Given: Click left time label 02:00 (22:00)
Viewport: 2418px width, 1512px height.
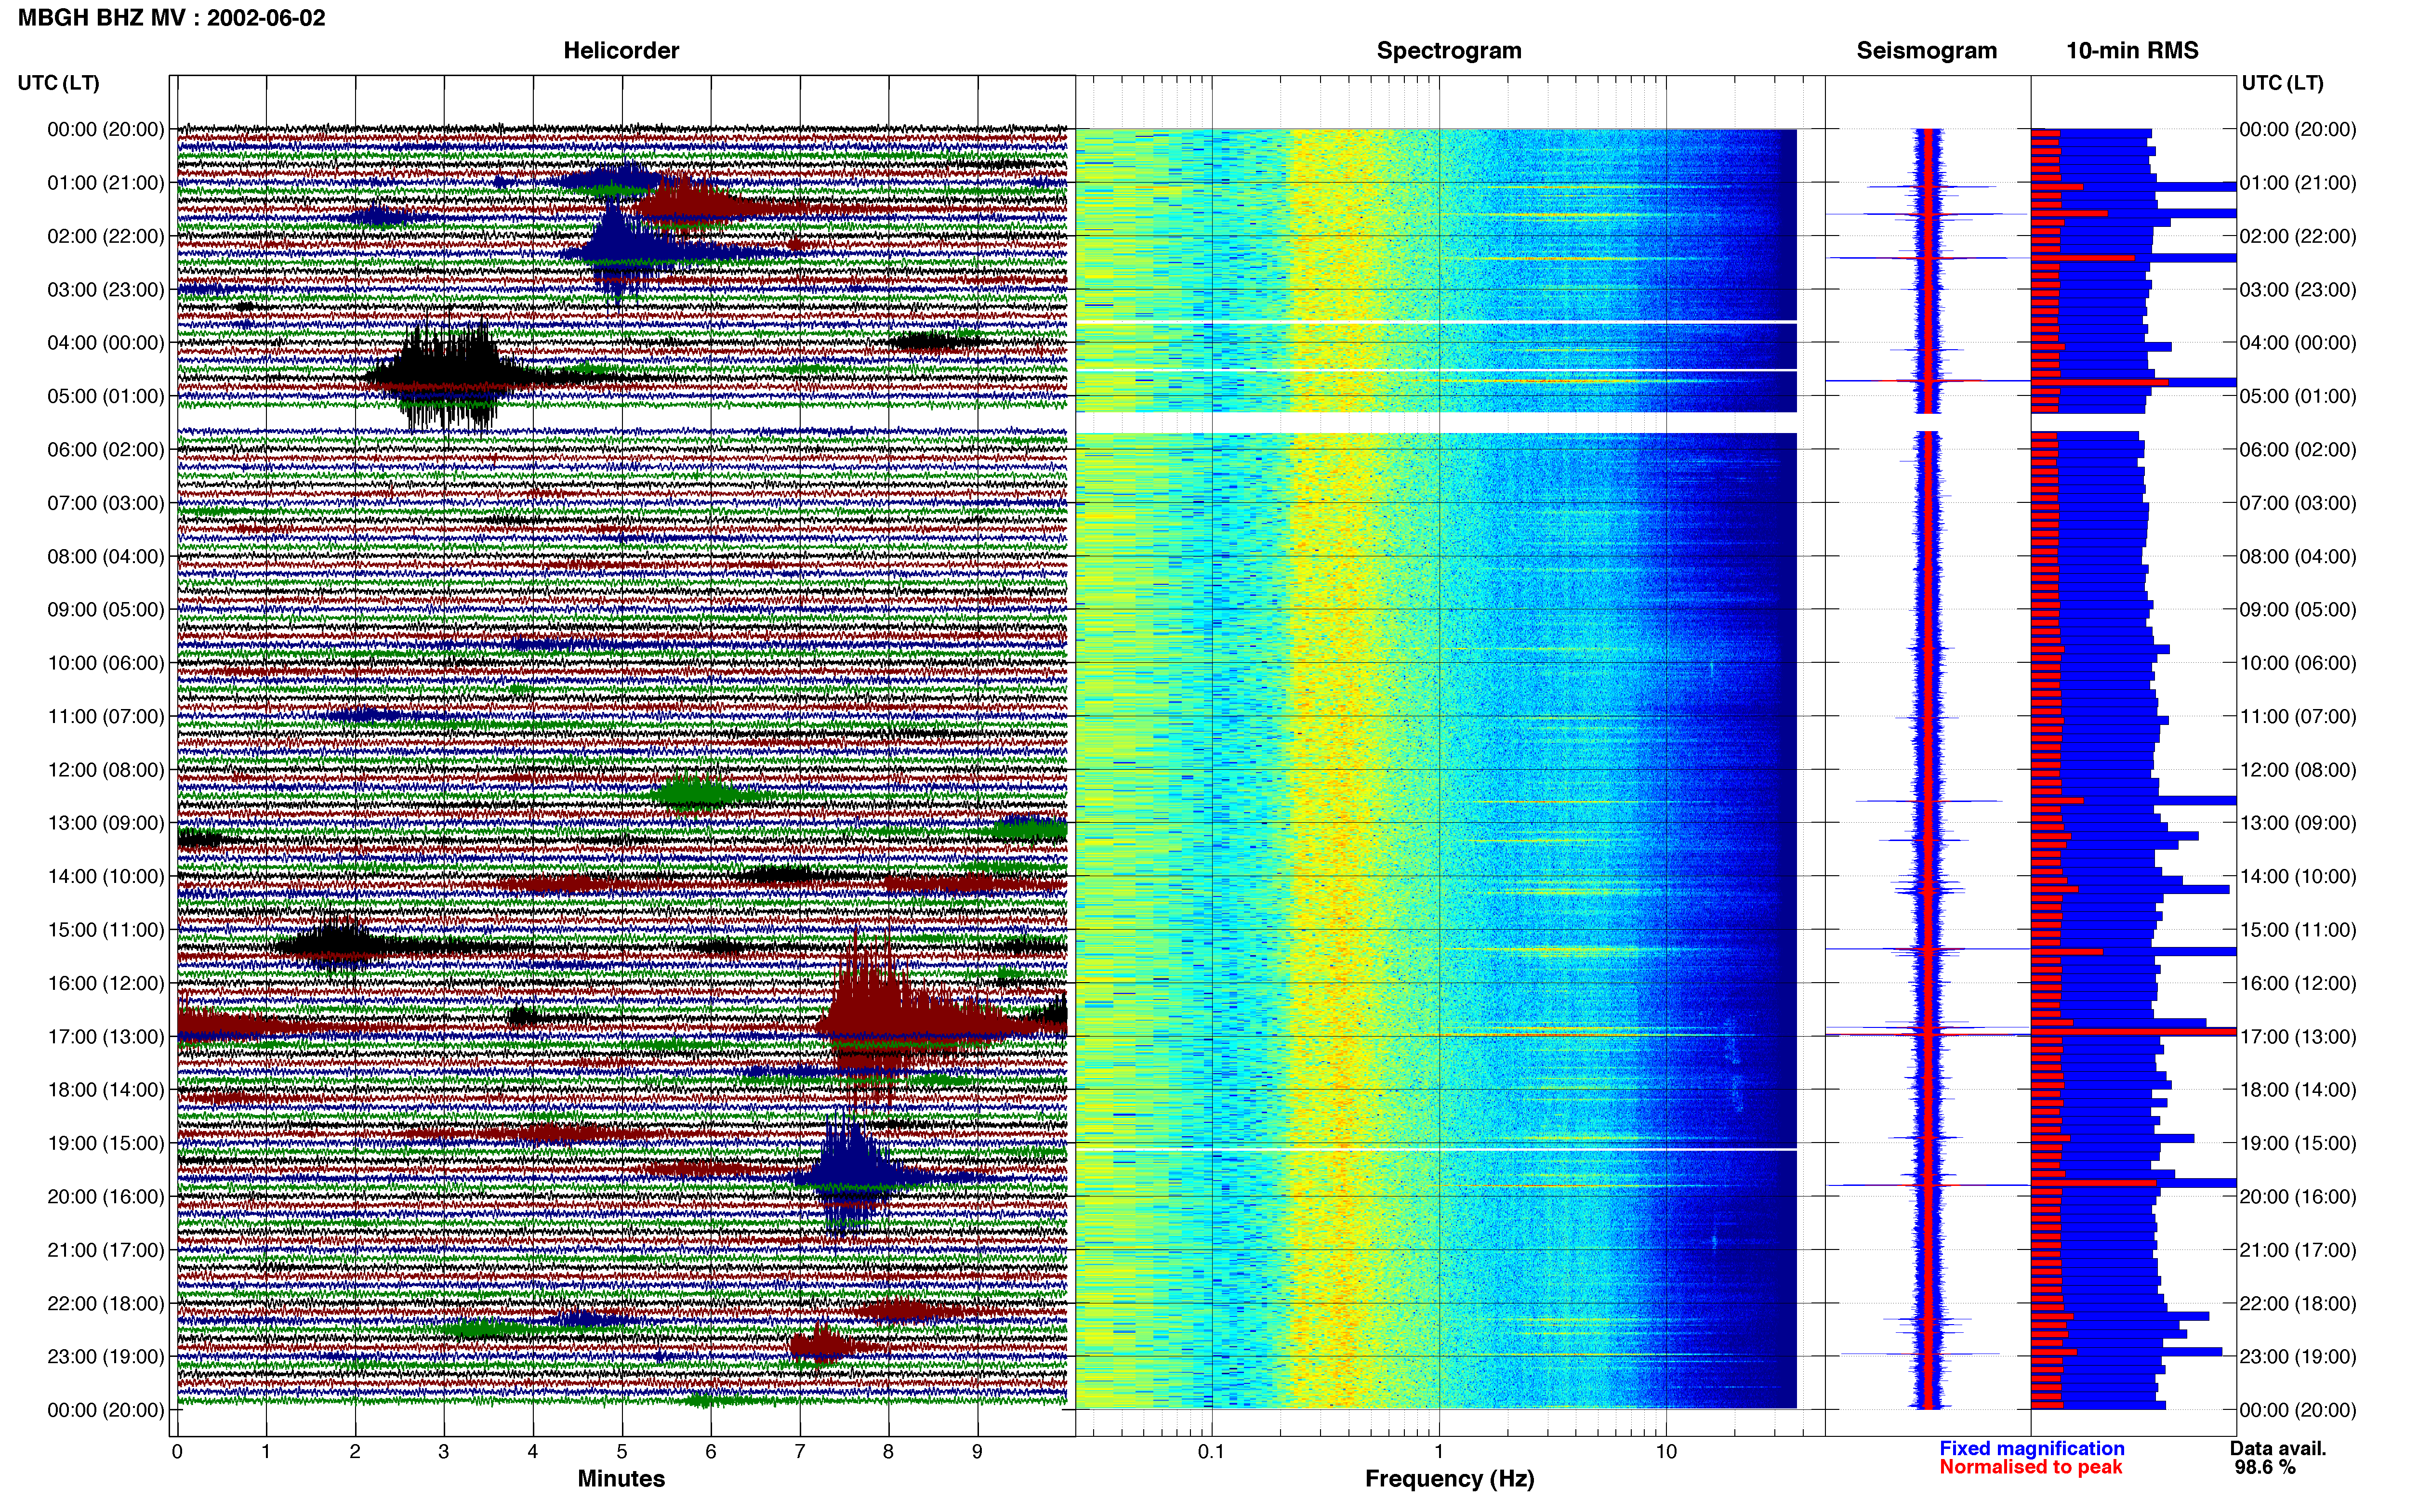Looking at the screenshot, I should point(106,236).
